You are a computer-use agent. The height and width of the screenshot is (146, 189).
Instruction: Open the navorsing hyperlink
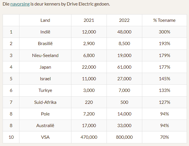coord(20,4)
